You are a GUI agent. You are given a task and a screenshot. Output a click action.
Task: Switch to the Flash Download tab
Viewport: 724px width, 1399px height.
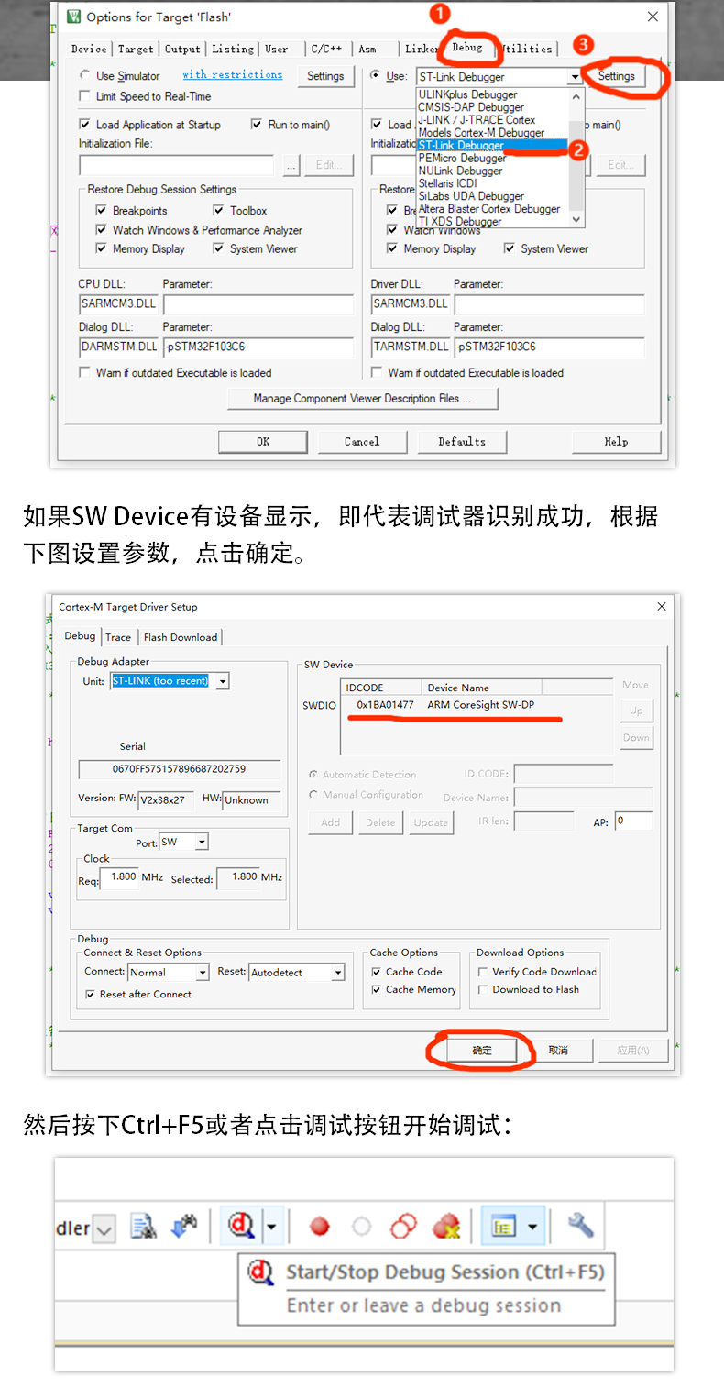(181, 637)
